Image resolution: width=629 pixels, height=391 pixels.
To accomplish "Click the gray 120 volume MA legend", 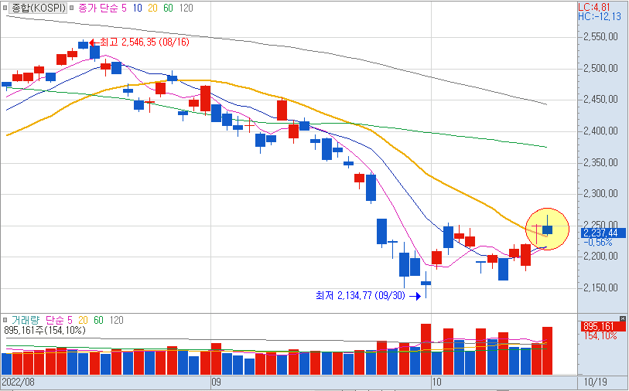I will coord(116,320).
